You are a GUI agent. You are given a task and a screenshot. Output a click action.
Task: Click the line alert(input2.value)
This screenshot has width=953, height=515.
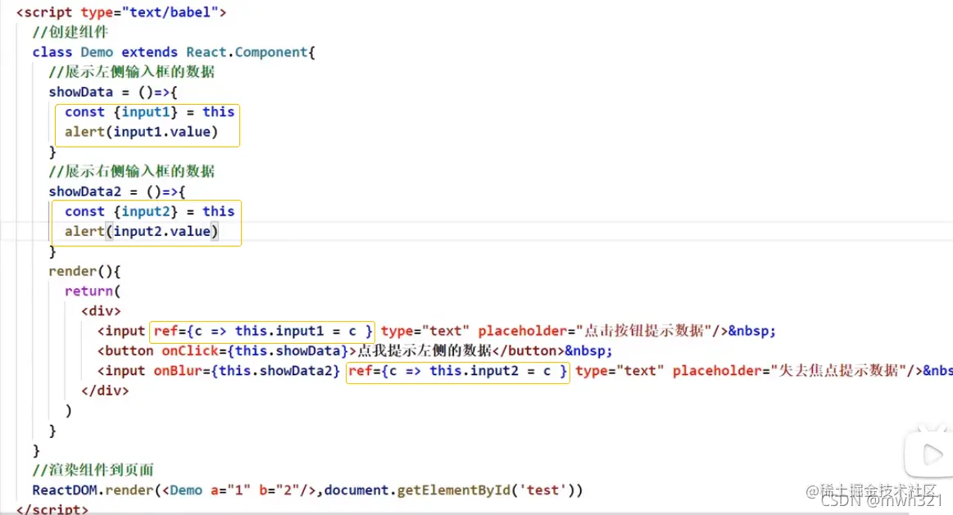coord(141,232)
